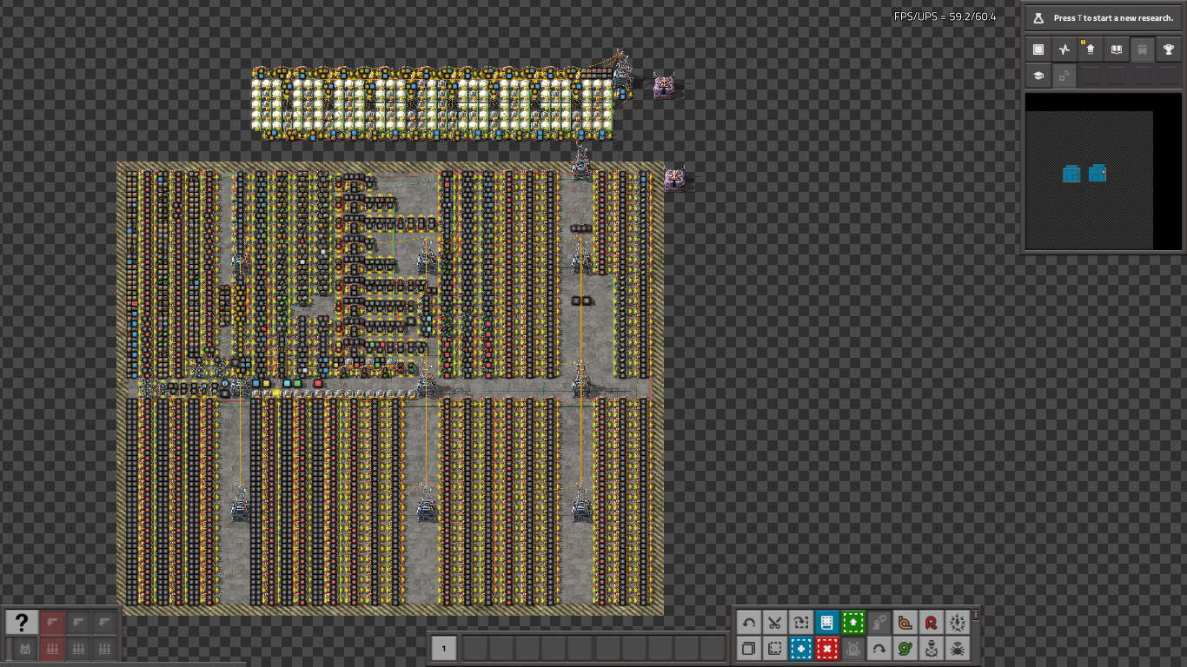1187x667 pixels.
Task: Open the shortcut bar settings dots handle
Action: click(976, 616)
